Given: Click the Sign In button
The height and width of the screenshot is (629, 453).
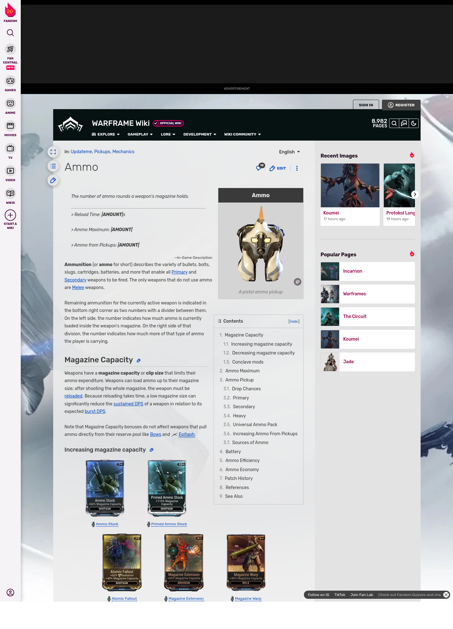Looking at the screenshot, I should (x=366, y=105).
